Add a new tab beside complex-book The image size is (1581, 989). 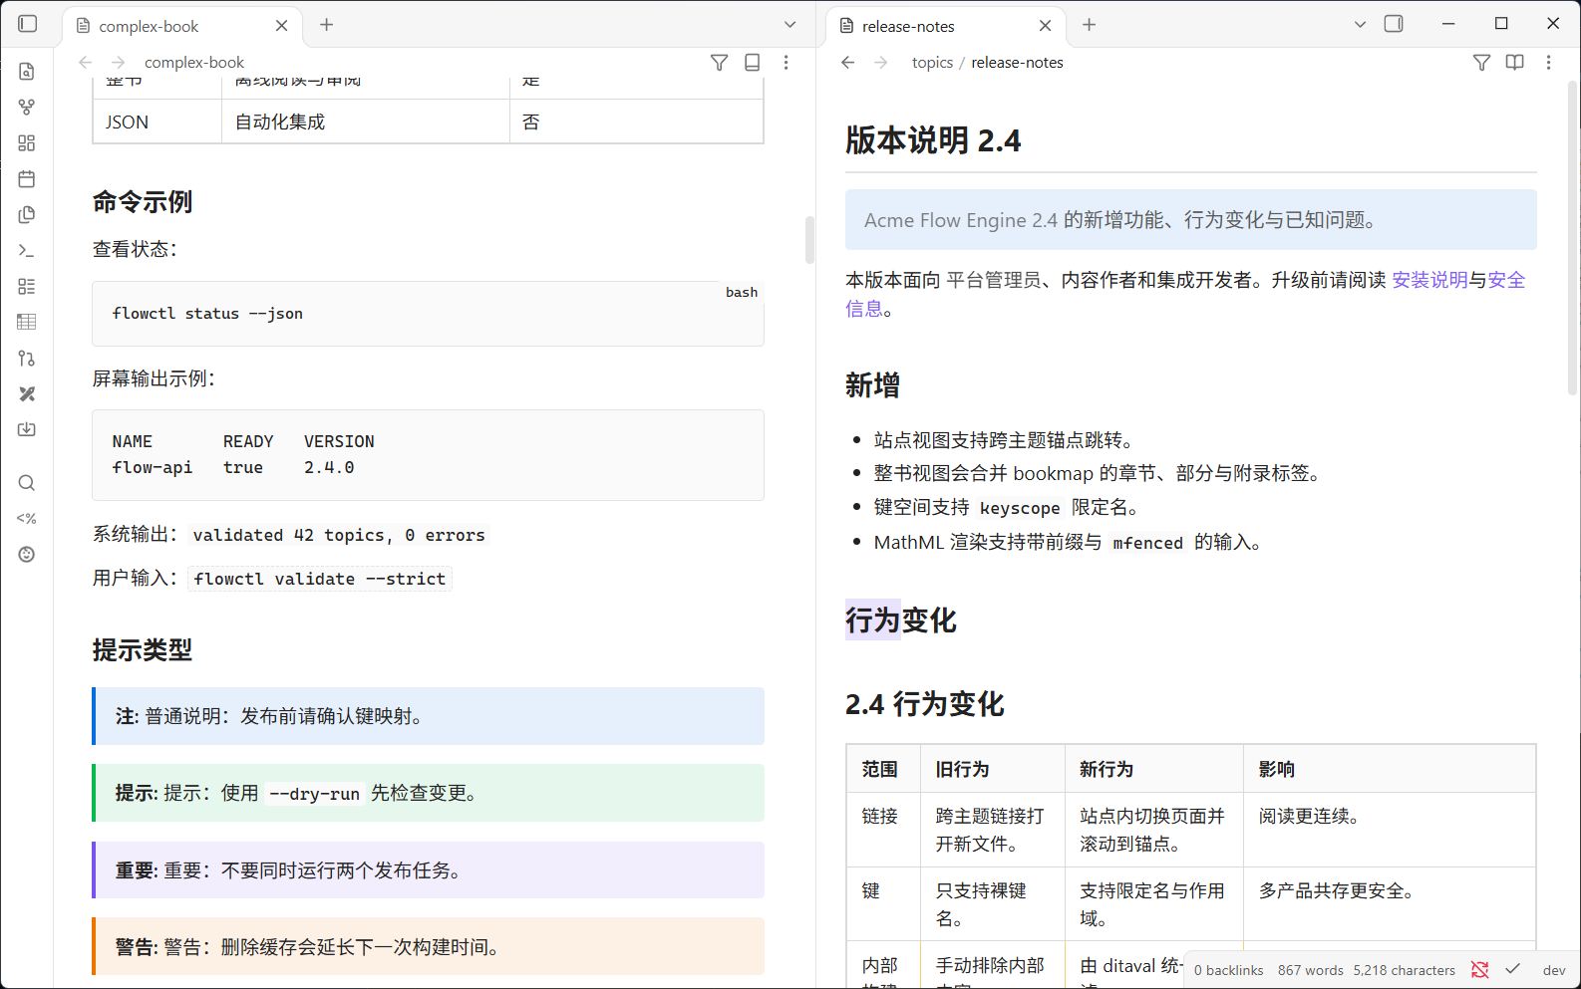326,25
